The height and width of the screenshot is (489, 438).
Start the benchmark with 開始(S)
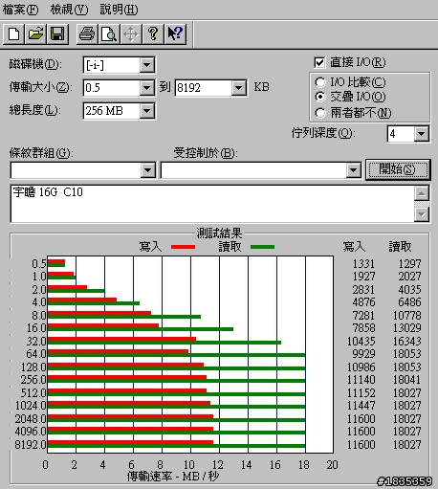coord(398,169)
